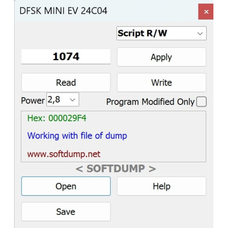The image size is (228, 228).
Task: Enable Program Modified Only checkbox
Action: click(x=201, y=102)
